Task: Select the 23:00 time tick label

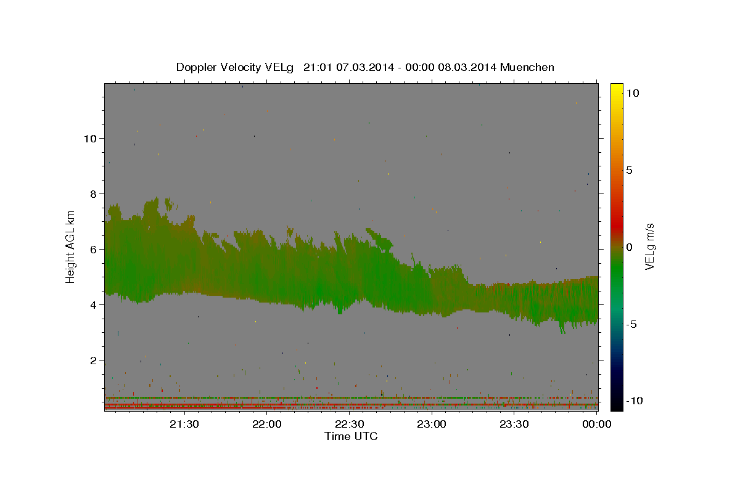Action: click(x=432, y=424)
